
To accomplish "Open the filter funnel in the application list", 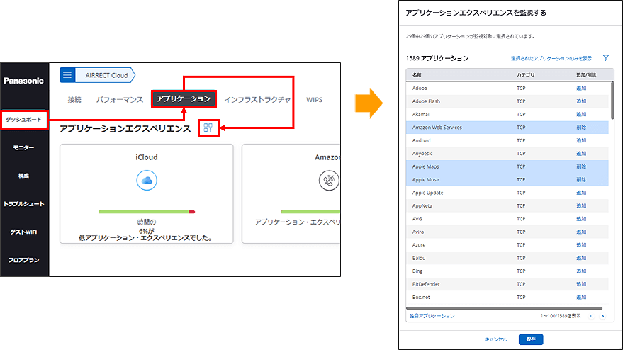I will click(x=606, y=58).
